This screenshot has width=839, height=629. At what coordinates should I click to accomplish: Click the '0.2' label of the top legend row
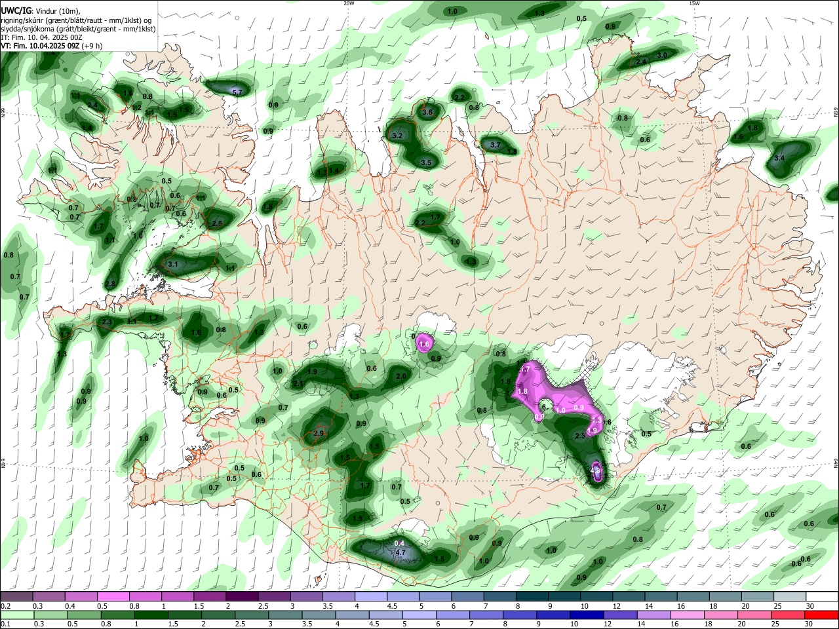point(5,606)
